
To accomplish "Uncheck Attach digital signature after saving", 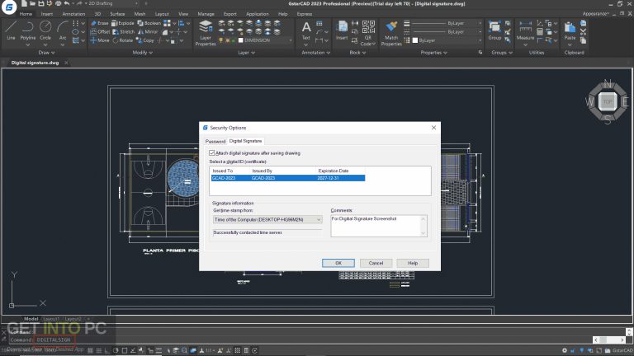I will click(212, 153).
